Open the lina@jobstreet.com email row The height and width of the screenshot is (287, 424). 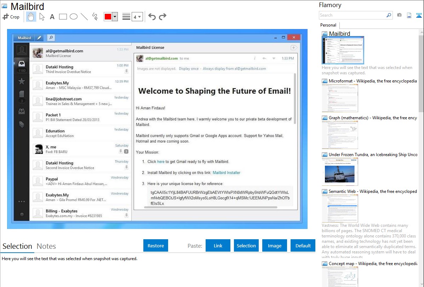(80, 101)
